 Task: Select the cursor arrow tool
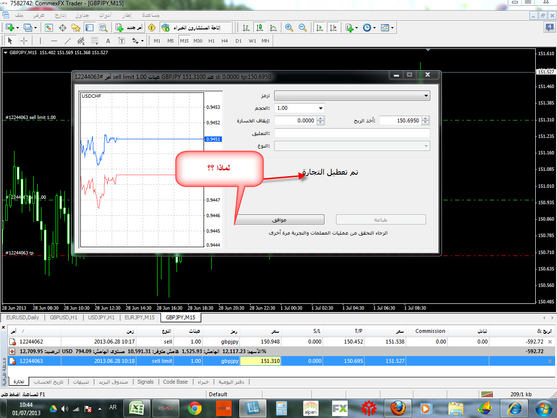[10, 41]
